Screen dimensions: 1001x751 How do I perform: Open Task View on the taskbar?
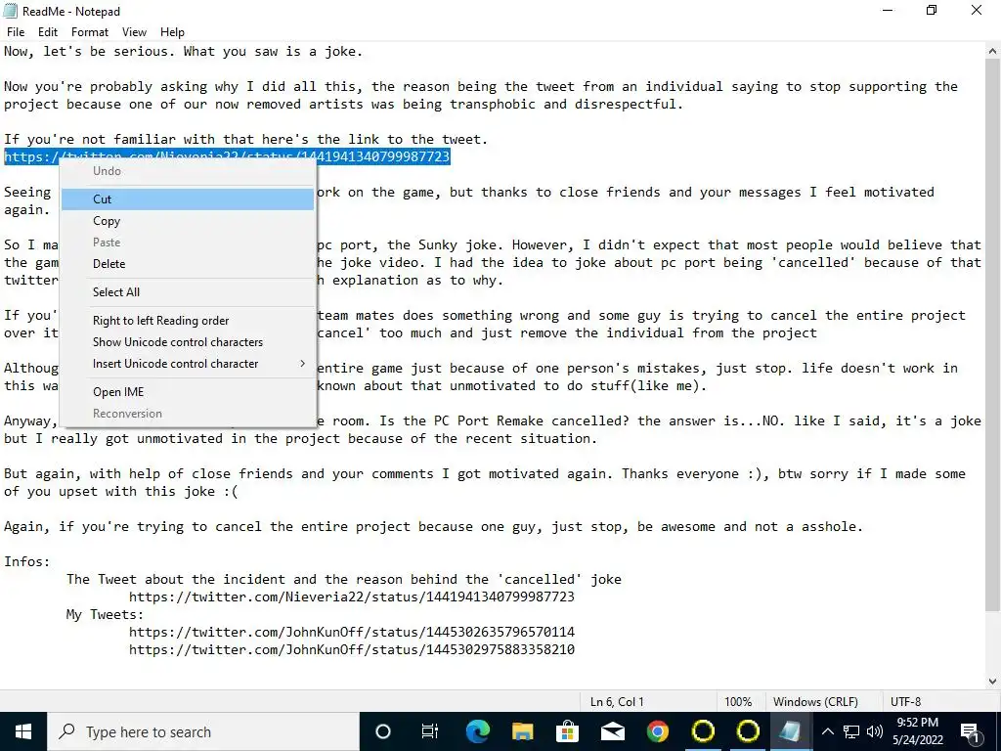point(430,731)
